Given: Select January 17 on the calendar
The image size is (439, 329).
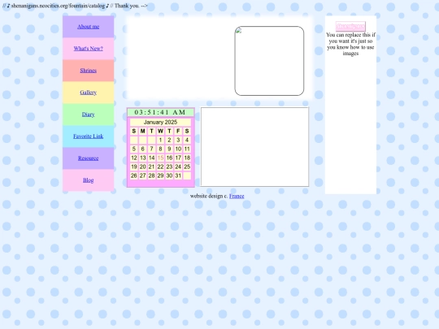Looking at the screenshot, I should click(178, 158).
